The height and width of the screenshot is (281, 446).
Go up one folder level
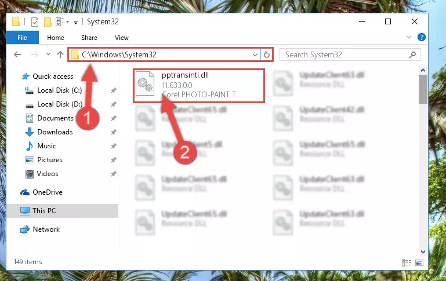point(60,54)
